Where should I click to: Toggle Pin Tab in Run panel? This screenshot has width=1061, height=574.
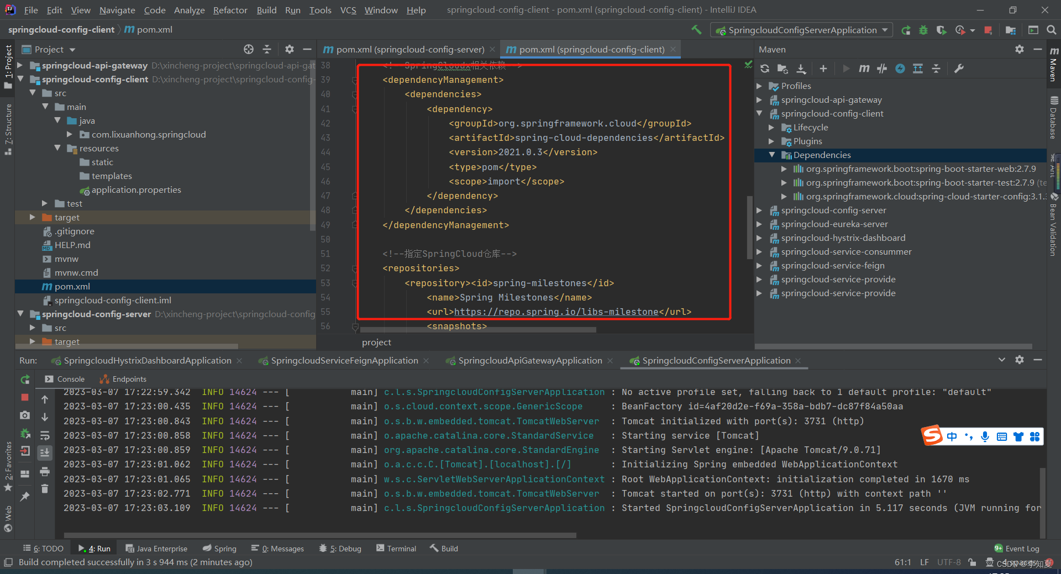click(25, 497)
